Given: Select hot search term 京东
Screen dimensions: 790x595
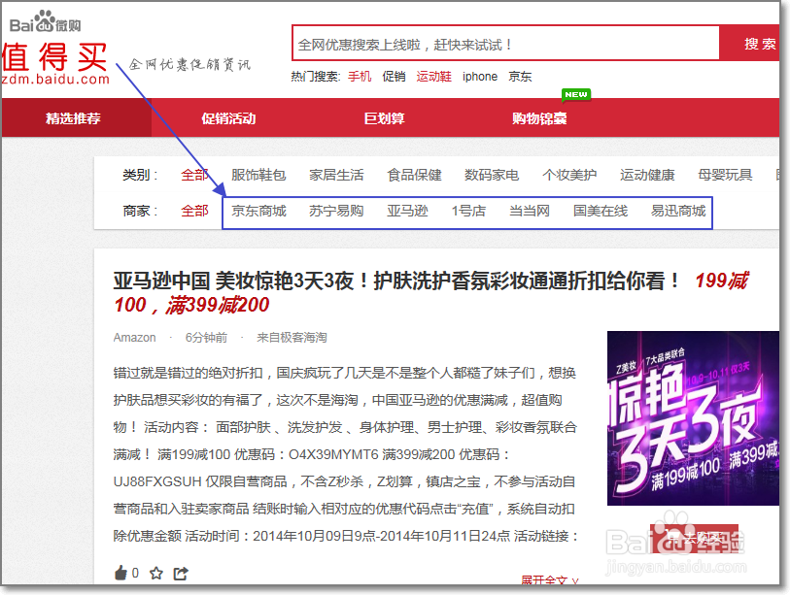Looking at the screenshot, I should pyautogui.click(x=520, y=77).
